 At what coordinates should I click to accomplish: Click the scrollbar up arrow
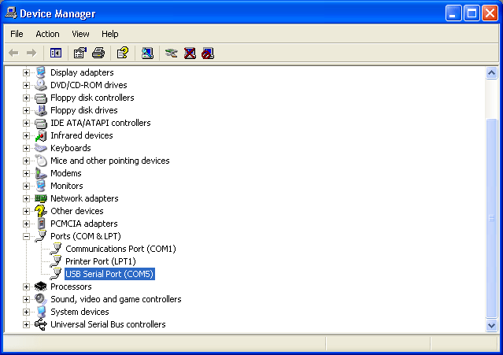(491, 73)
